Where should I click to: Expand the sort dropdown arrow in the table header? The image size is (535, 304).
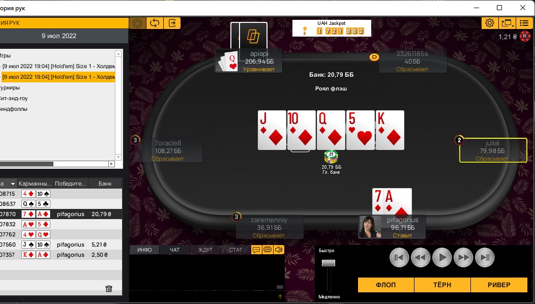[13, 184]
